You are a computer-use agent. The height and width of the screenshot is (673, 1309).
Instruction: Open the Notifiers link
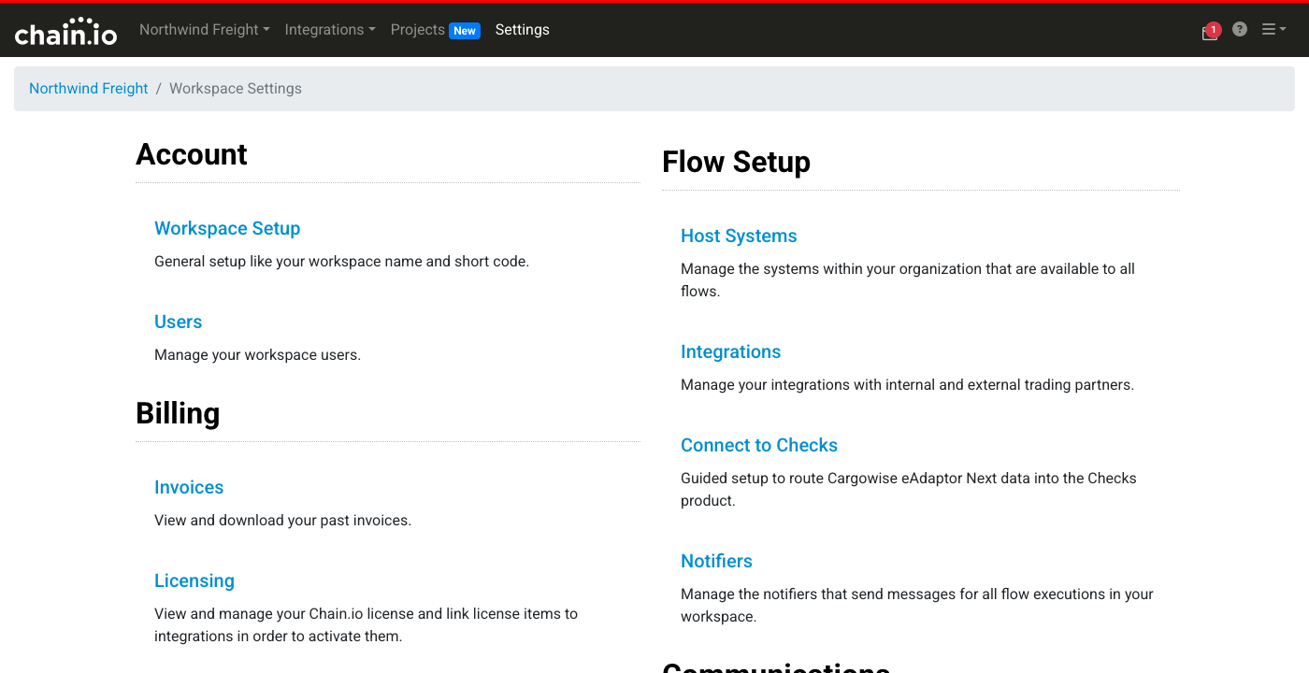(x=716, y=562)
